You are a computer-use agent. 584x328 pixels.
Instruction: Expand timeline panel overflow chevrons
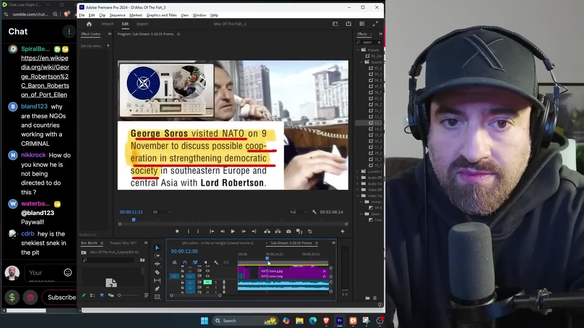coord(333,243)
